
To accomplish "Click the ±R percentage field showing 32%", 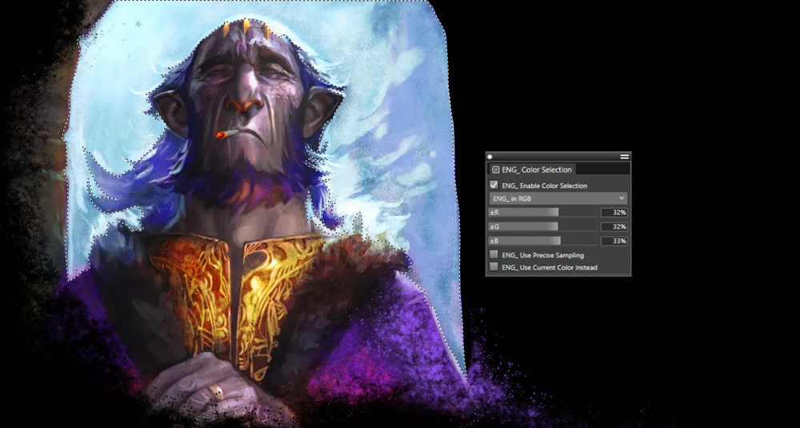I will coord(614,213).
